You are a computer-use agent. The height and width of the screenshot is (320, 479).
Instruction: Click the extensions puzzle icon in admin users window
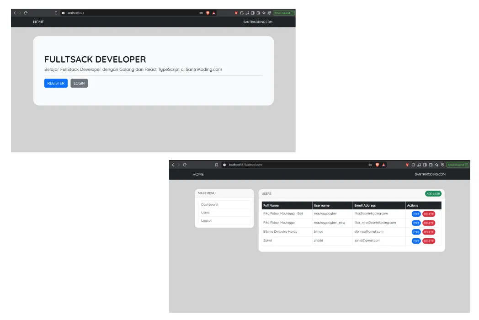click(413, 165)
